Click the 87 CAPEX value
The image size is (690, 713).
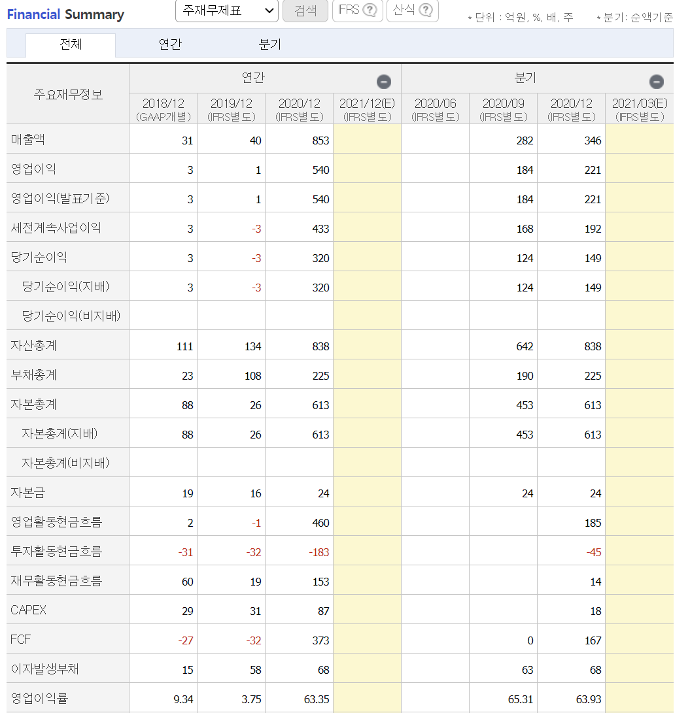point(323,612)
